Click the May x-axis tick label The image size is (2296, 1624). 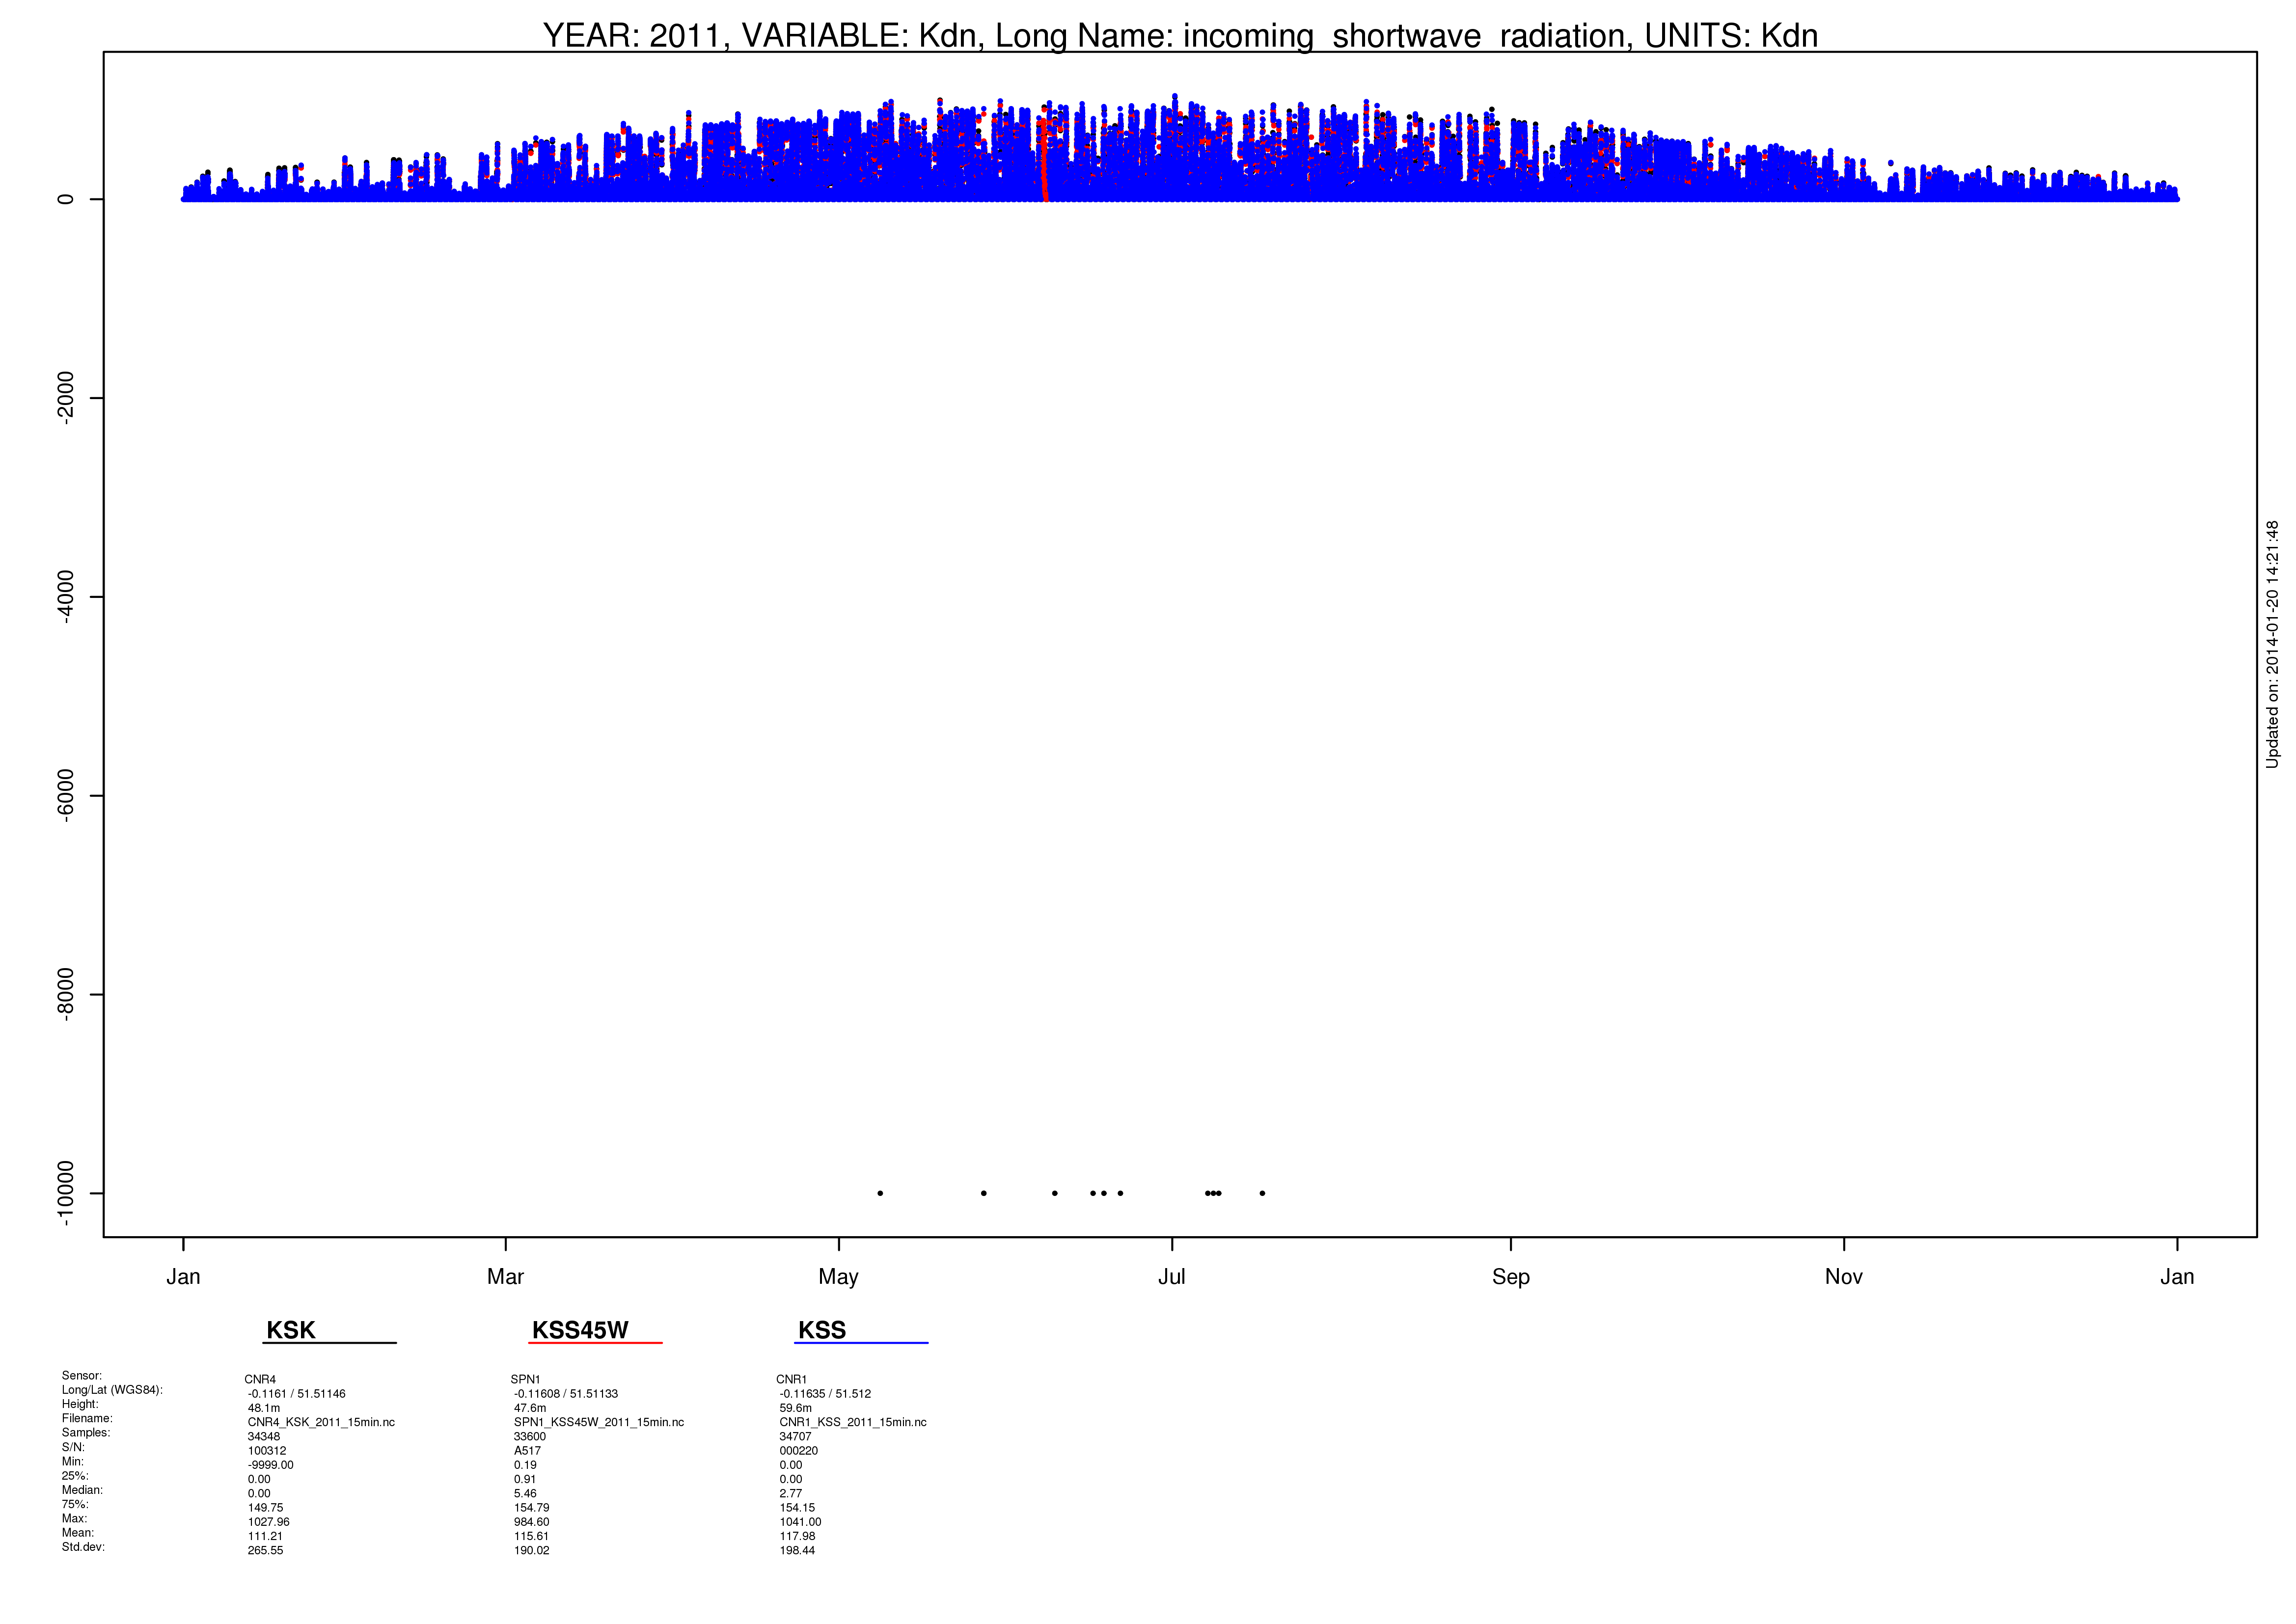[838, 1278]
